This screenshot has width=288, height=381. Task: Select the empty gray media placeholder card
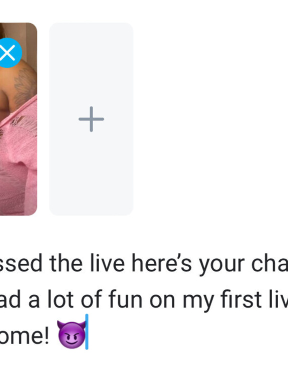pos(91,119)
